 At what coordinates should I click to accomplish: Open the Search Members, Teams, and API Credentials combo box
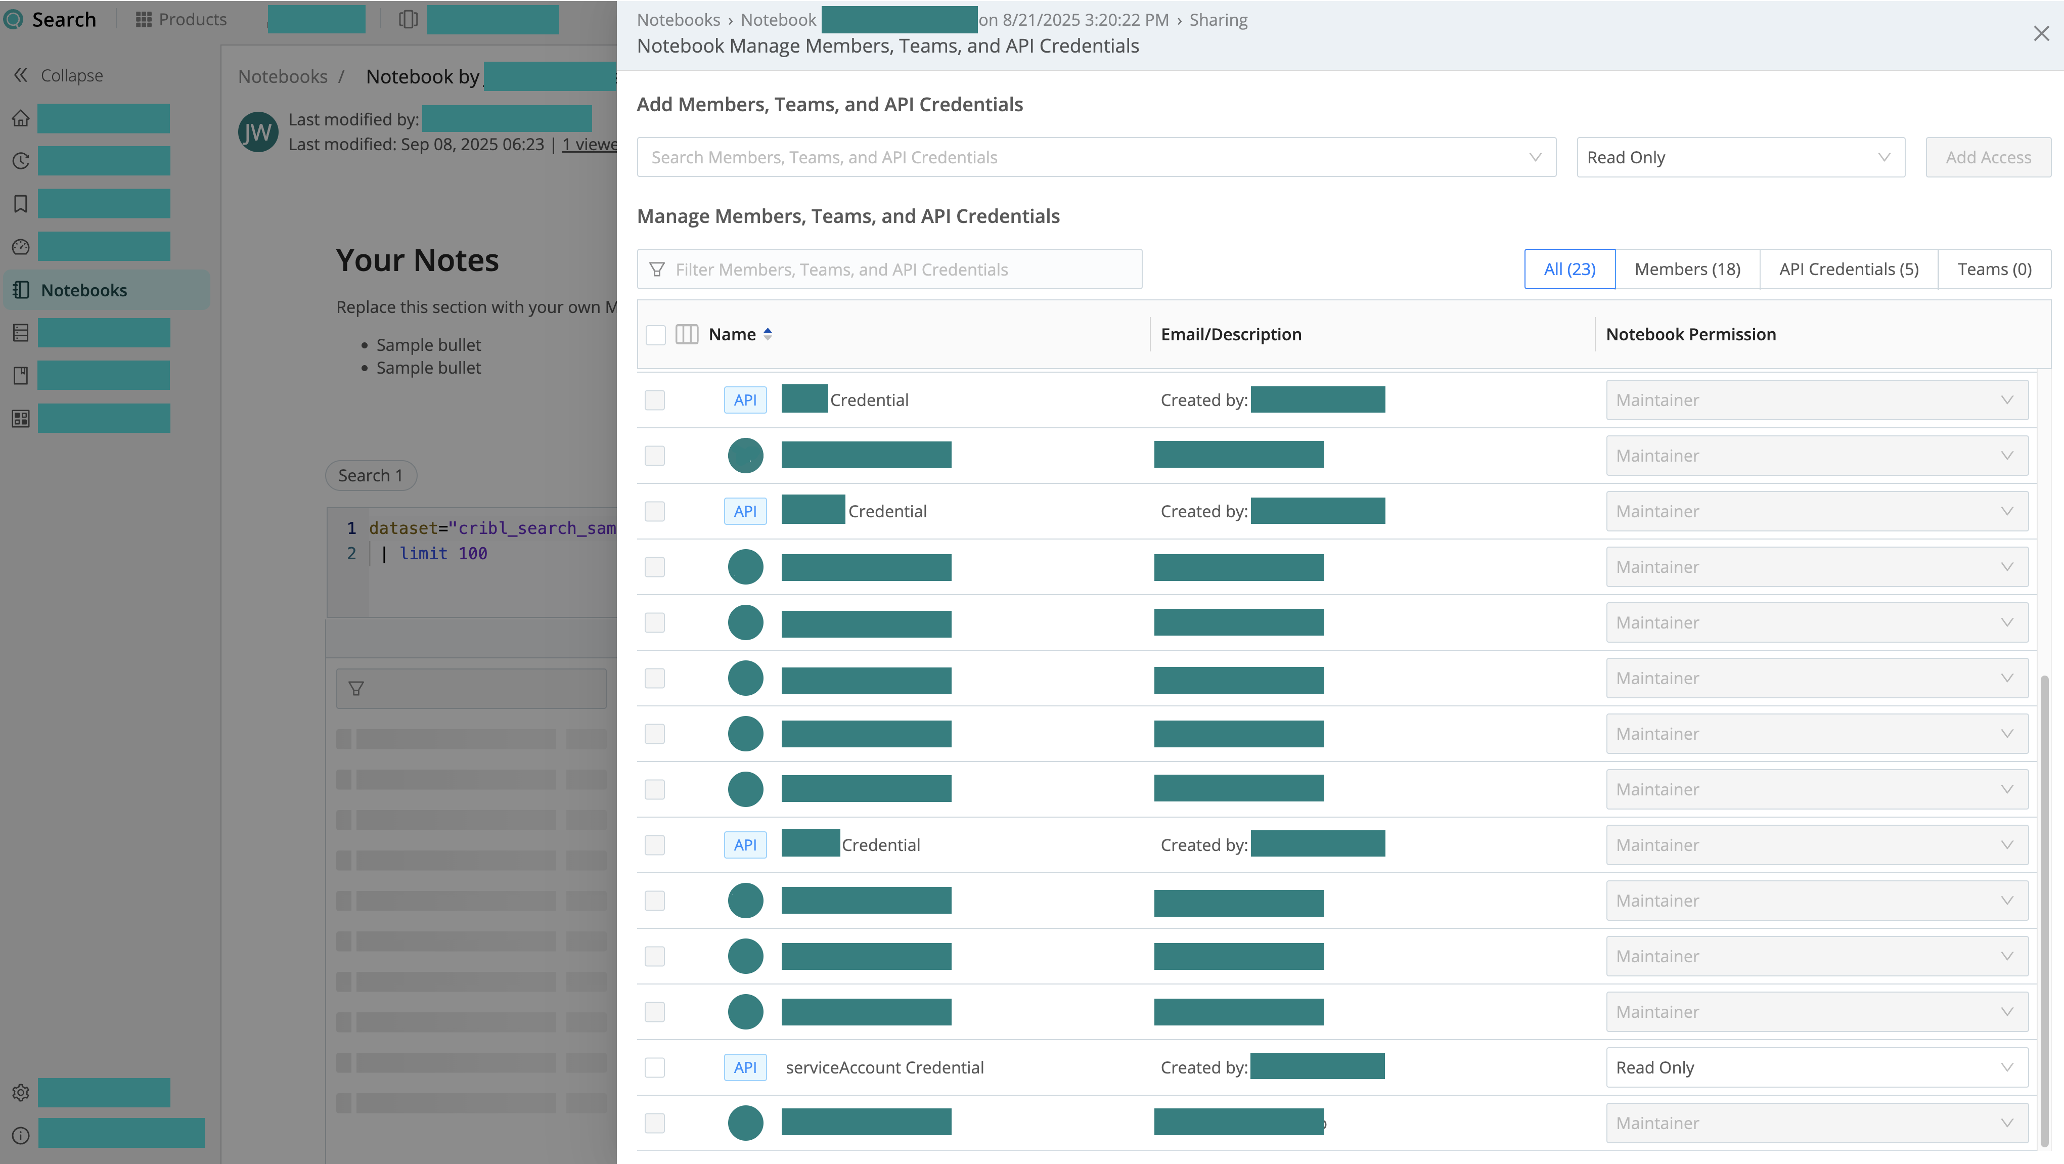tap(1095, 158)
